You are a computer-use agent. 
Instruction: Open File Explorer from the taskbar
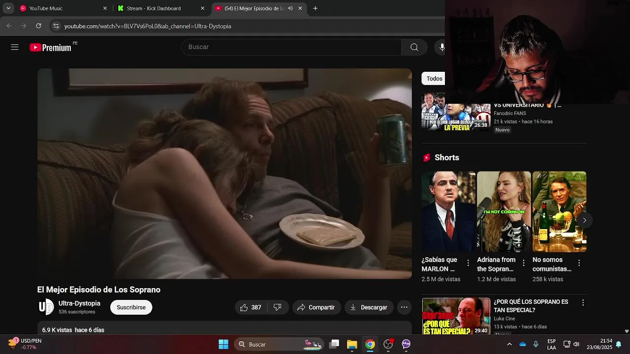352,344
